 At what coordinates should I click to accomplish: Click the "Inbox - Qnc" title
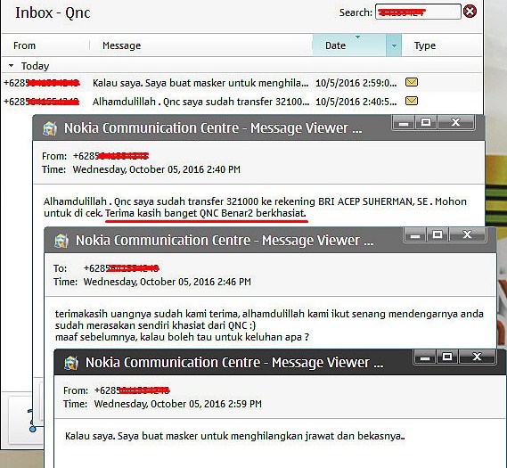(53, 13)
